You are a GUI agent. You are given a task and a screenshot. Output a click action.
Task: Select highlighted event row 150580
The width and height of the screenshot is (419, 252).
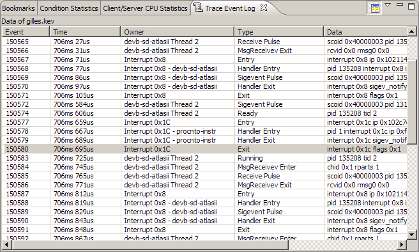204,149
